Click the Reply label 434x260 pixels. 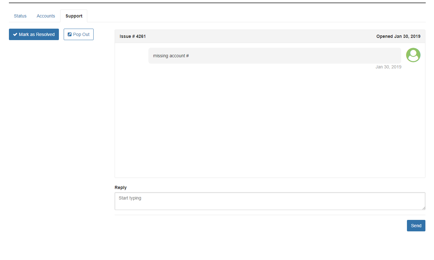tap(121, 187)
